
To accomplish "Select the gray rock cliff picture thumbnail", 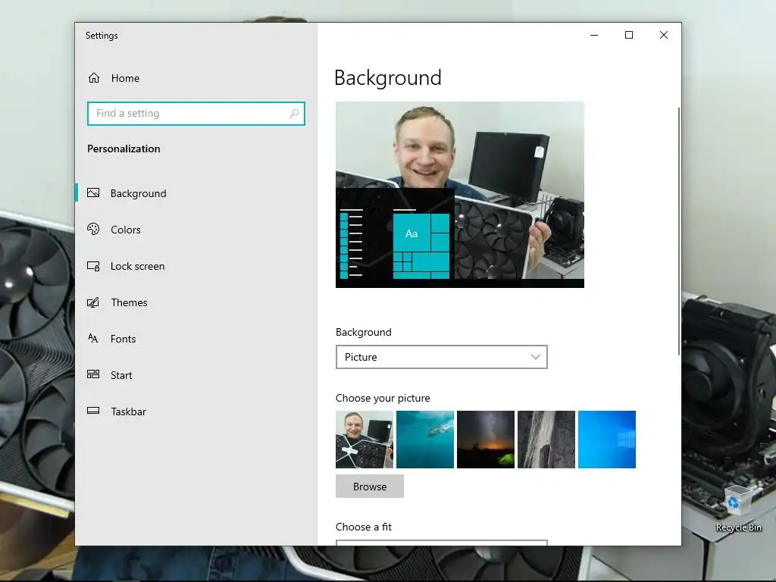I will click(546, 440).
